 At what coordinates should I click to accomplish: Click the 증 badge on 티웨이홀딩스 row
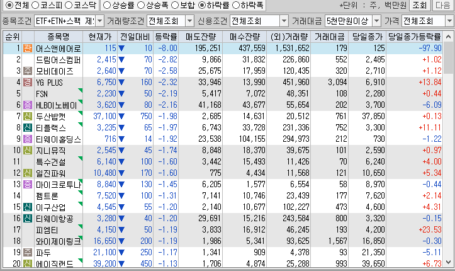[28, 139]
